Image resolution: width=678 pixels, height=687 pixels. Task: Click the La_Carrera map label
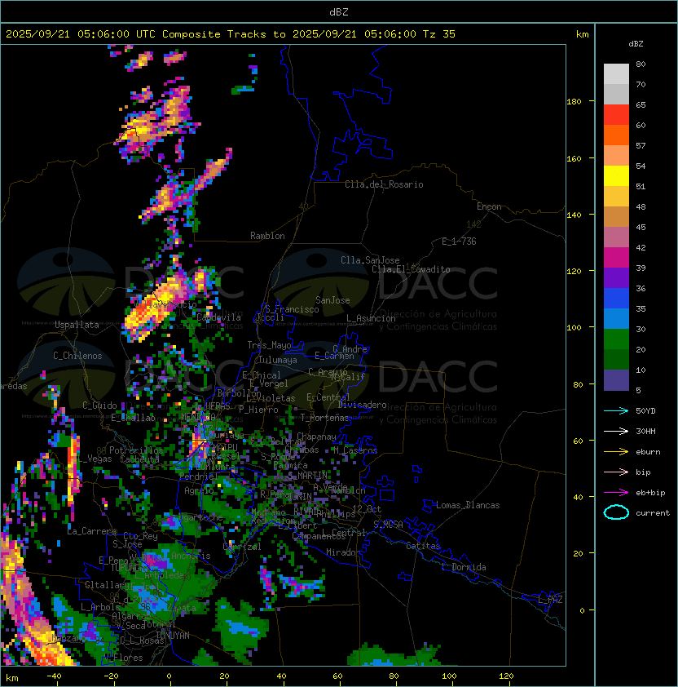[x=91, y=531]
